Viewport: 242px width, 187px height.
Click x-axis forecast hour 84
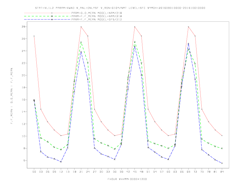click(222, 172)
